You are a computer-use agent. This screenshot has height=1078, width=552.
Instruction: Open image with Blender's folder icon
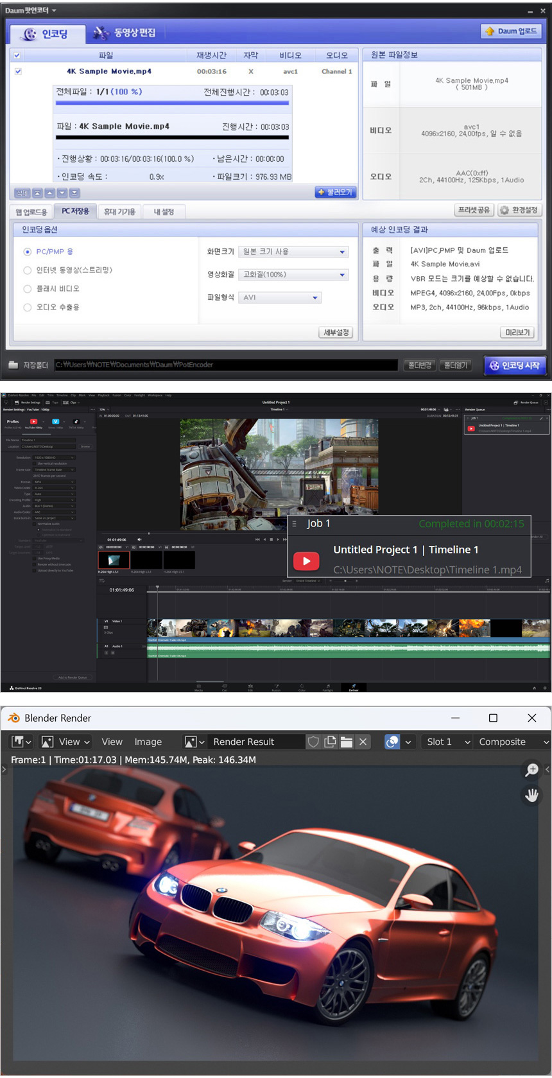[347, 742]
